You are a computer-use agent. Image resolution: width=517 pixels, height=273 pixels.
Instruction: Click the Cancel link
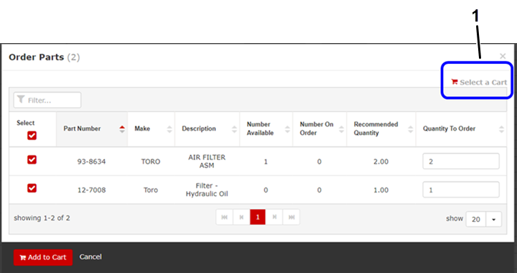click(90, 257)
